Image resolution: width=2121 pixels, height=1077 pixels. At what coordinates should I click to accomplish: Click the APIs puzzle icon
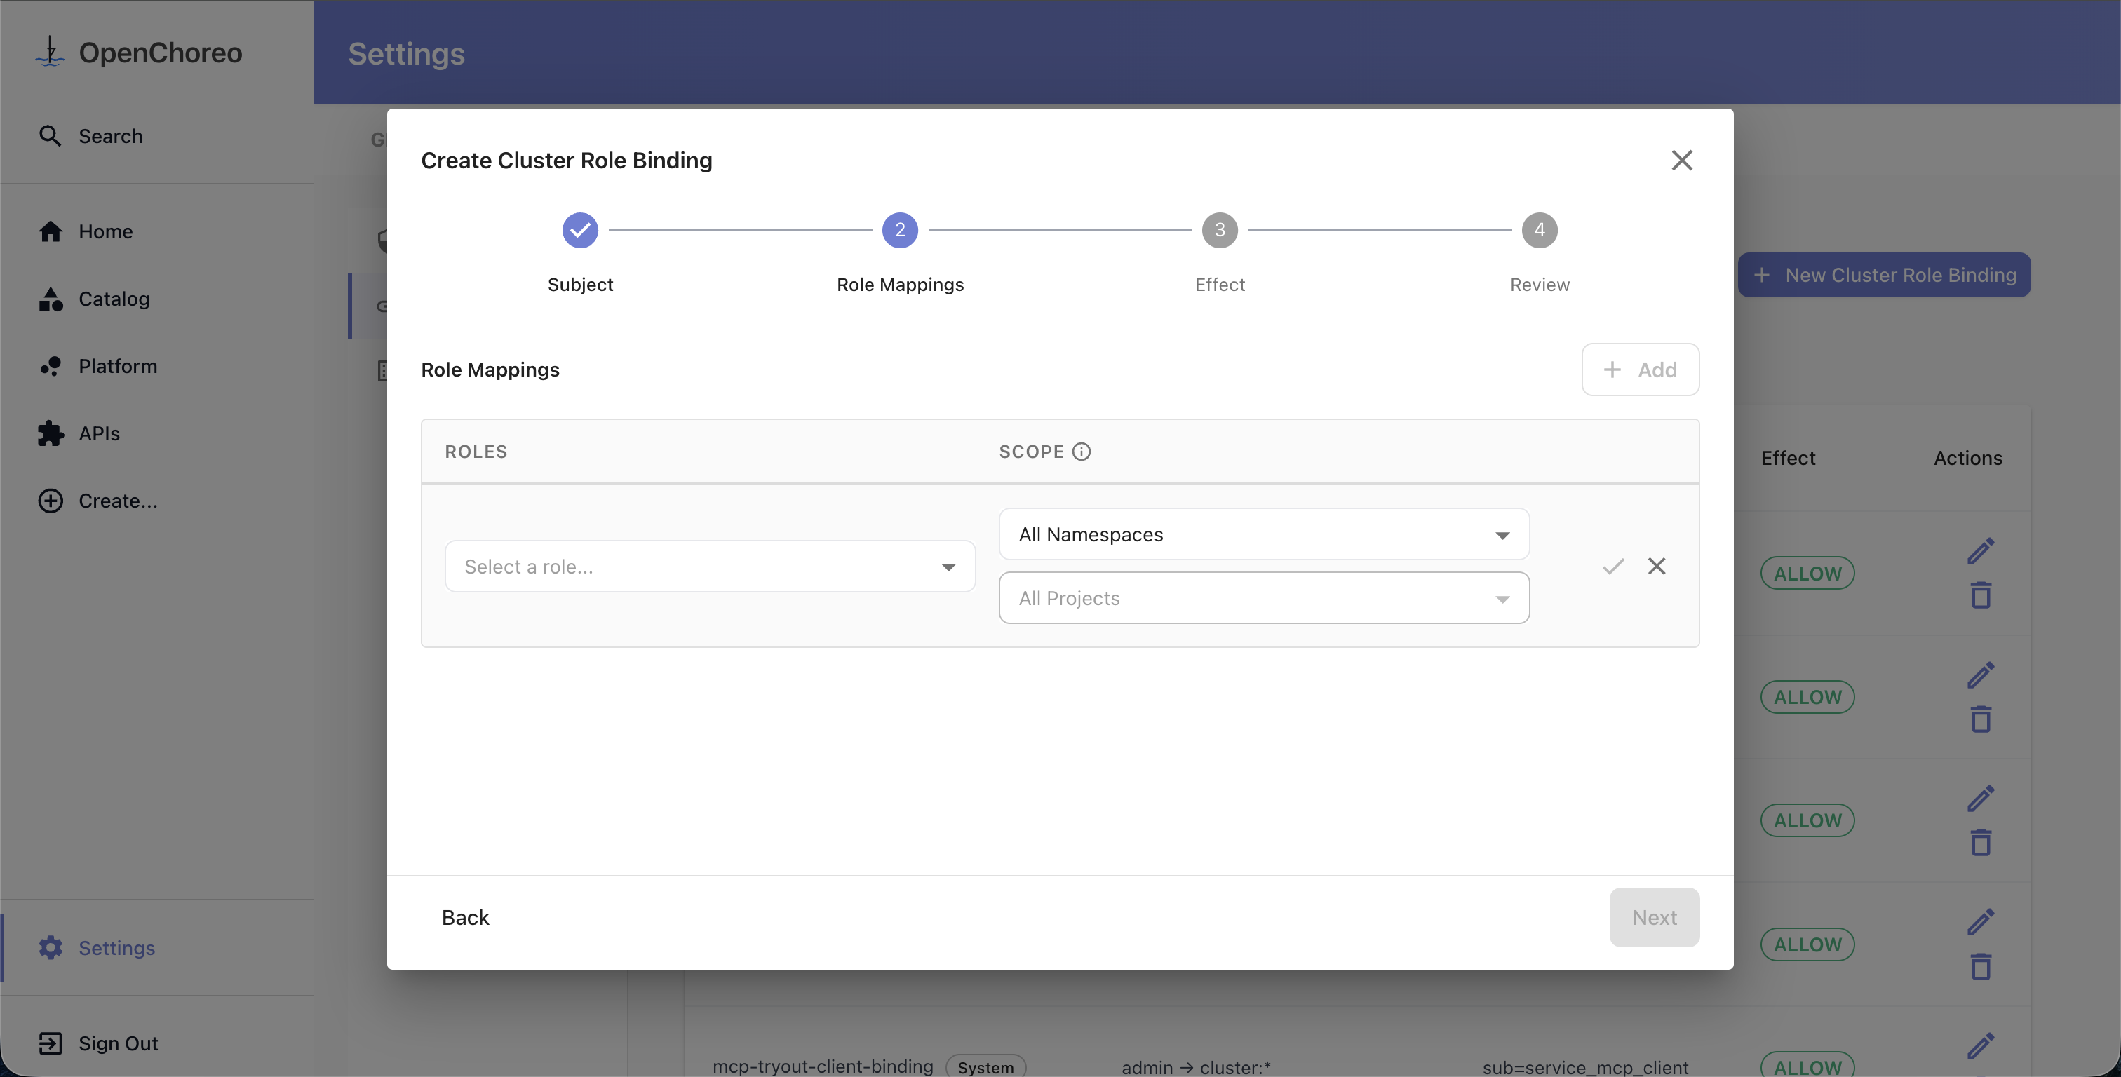50,434
